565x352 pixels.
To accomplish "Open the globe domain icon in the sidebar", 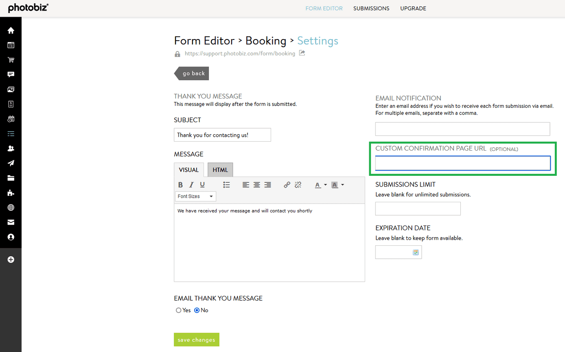I will point(11,207).
